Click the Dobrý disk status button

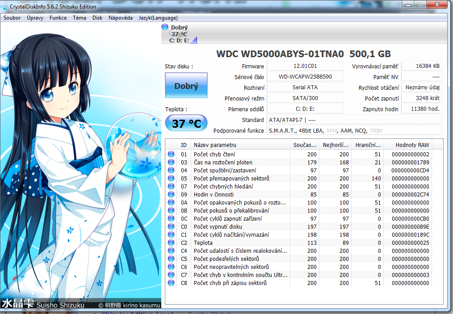point(186,85)
